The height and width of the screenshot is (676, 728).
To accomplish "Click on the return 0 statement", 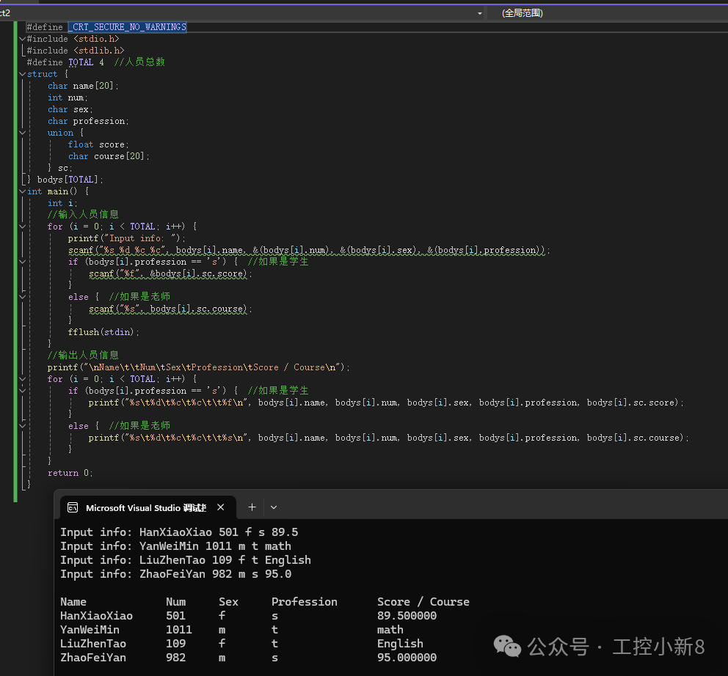I will tap(70, 473).
